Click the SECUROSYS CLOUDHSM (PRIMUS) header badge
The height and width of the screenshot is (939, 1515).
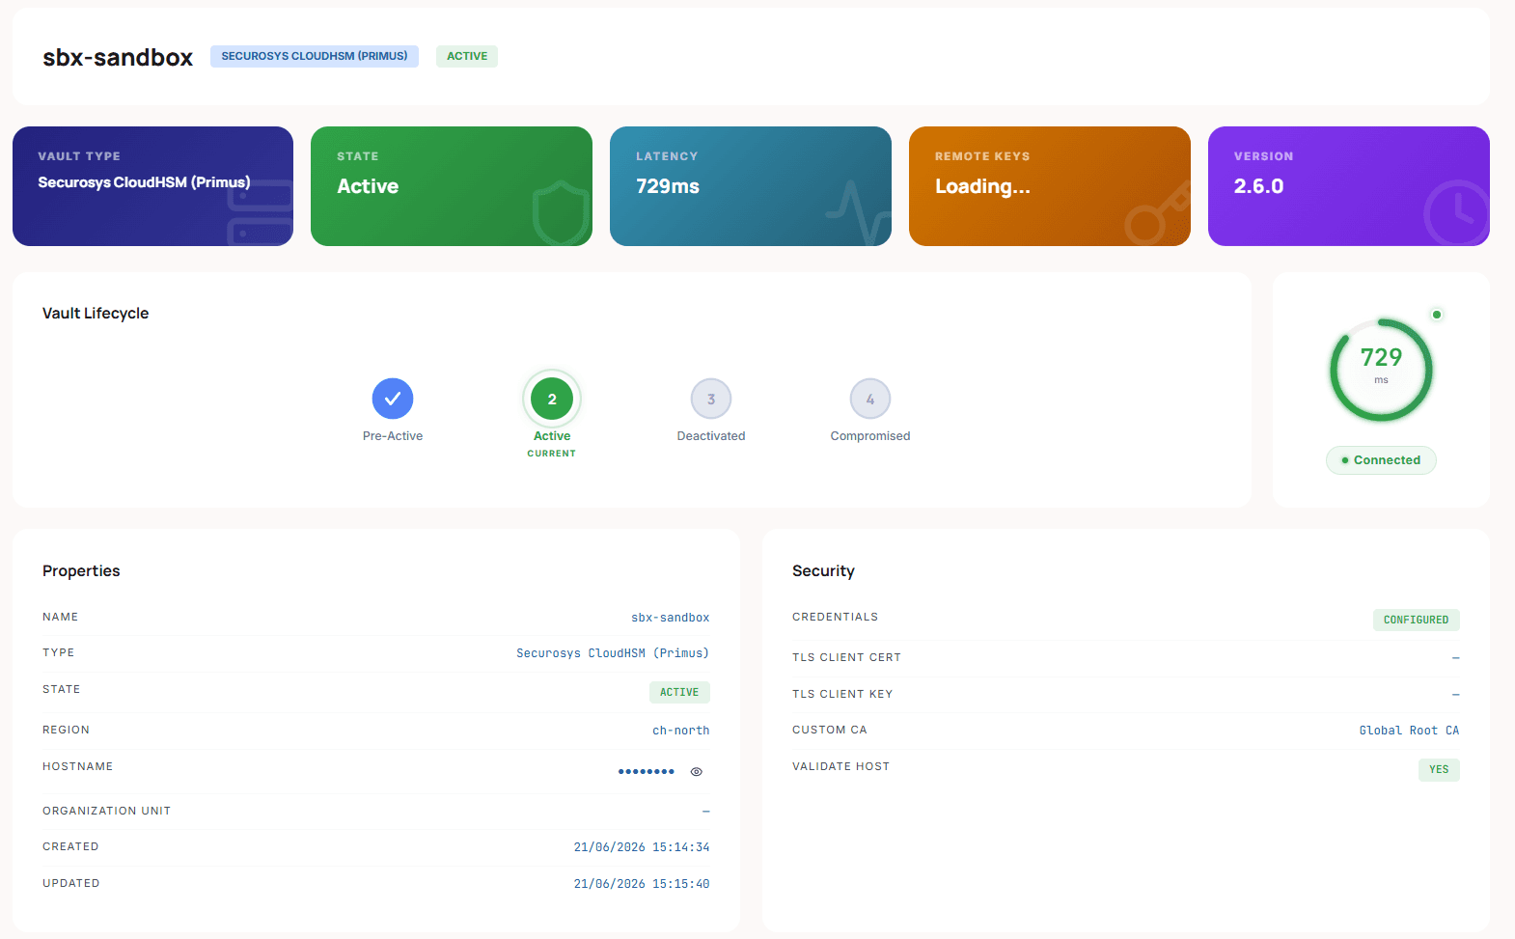pos(315,56)
